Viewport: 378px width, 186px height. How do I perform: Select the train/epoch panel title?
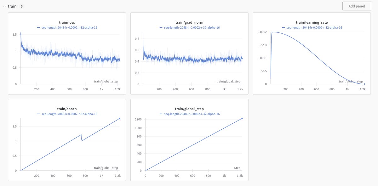[x=67, y=109]
